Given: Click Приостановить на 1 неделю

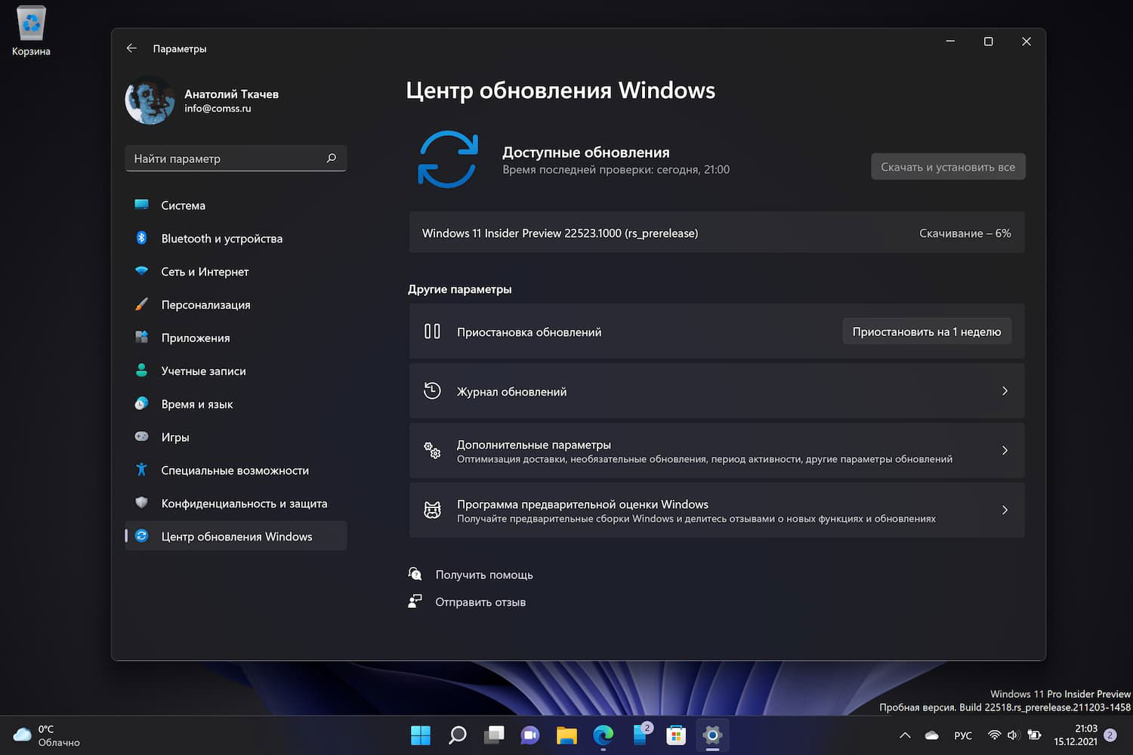Looking at the screenshot, I should tap(927, 331).
